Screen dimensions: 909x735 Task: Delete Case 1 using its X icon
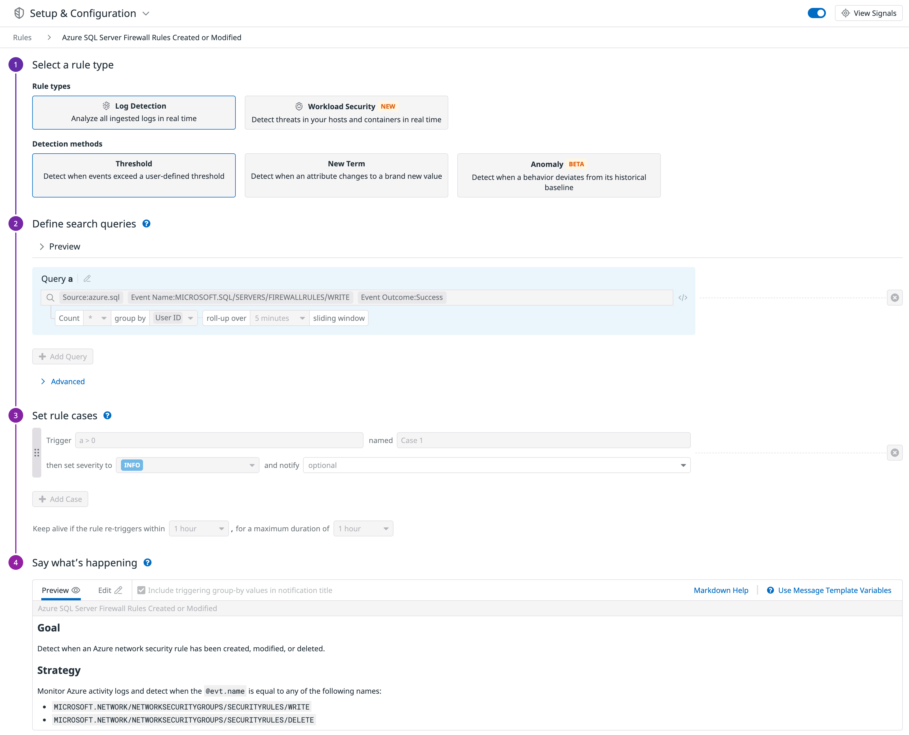(895, 453)
